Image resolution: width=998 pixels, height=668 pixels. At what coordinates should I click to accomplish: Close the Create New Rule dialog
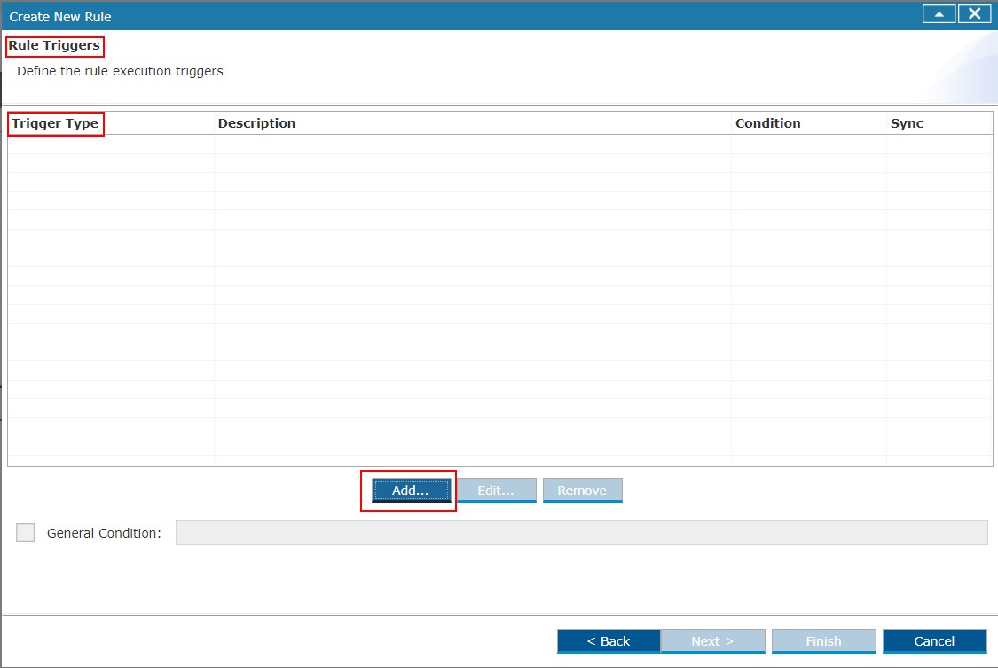(x=974, y=14)
